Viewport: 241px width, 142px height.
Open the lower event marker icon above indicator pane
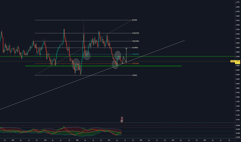point(122,121)
